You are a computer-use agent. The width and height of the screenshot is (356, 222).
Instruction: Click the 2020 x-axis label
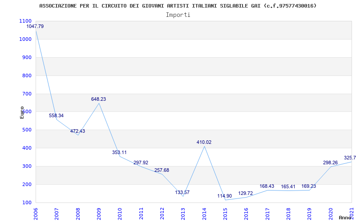tap(331, 214)
